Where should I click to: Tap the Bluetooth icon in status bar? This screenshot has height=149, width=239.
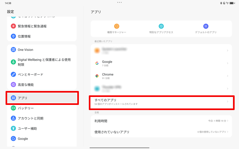pyautogui.click(x=221, y=3)
